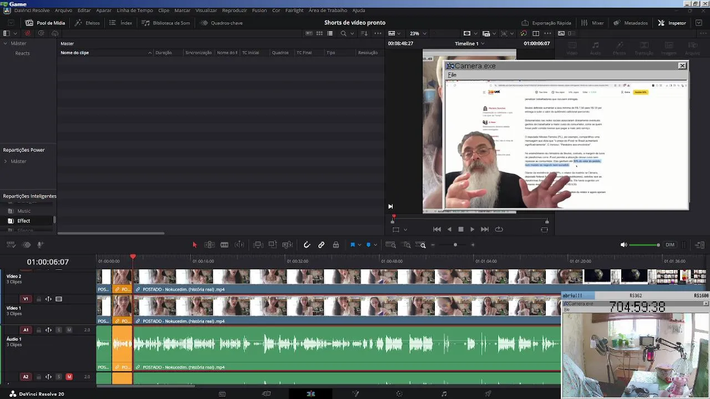This screenshot has width=710, height=399.
Task: Jump to last frame button
Action: [x=485, y=229]
